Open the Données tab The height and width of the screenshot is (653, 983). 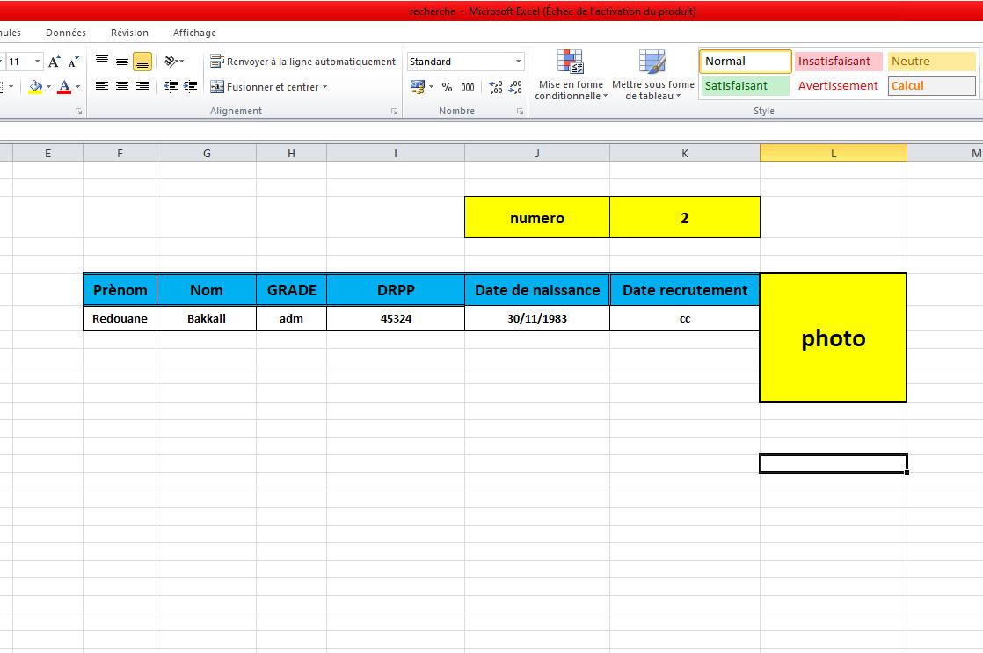tap(66, 33)
